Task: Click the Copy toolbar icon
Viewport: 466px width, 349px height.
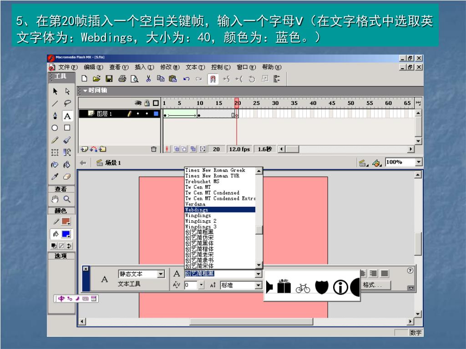Action: click(161, 79)
